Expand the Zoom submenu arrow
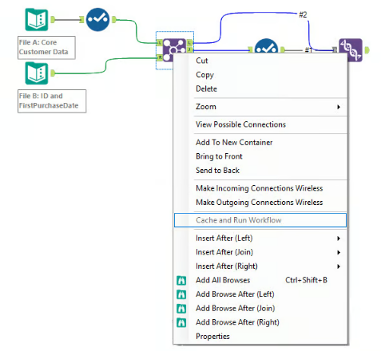Viewport: 381px width, 351px height. pos(339,107)
